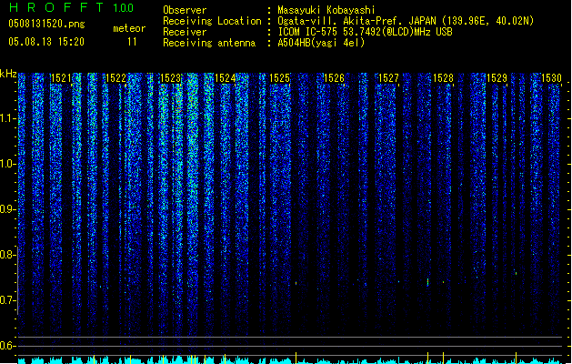This screenshot has height=364, width=572.
Task: Click antenna value A504HB(yagi 4el)
Action: (x=321, y=43)
